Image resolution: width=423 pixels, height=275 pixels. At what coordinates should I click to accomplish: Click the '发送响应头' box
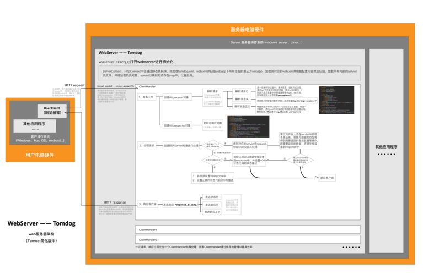(212, 205)
